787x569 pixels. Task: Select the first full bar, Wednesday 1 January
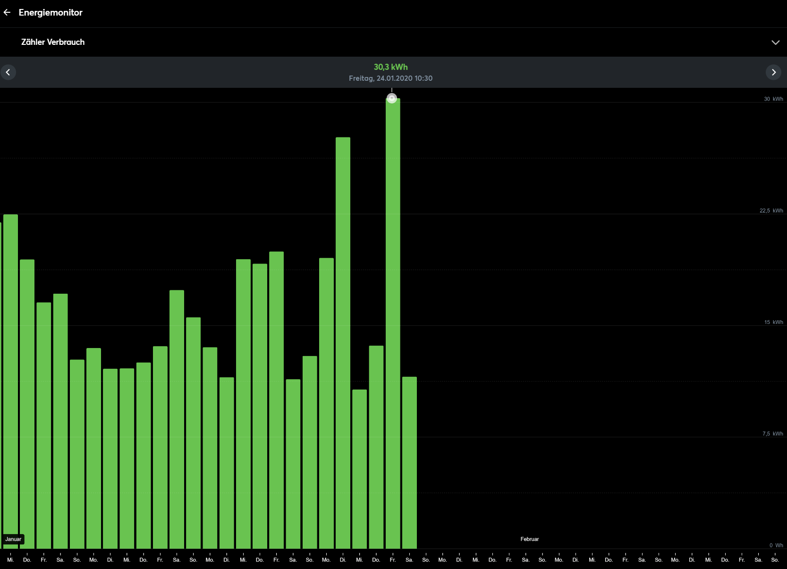pyautogui.click(x=10, y=382)
